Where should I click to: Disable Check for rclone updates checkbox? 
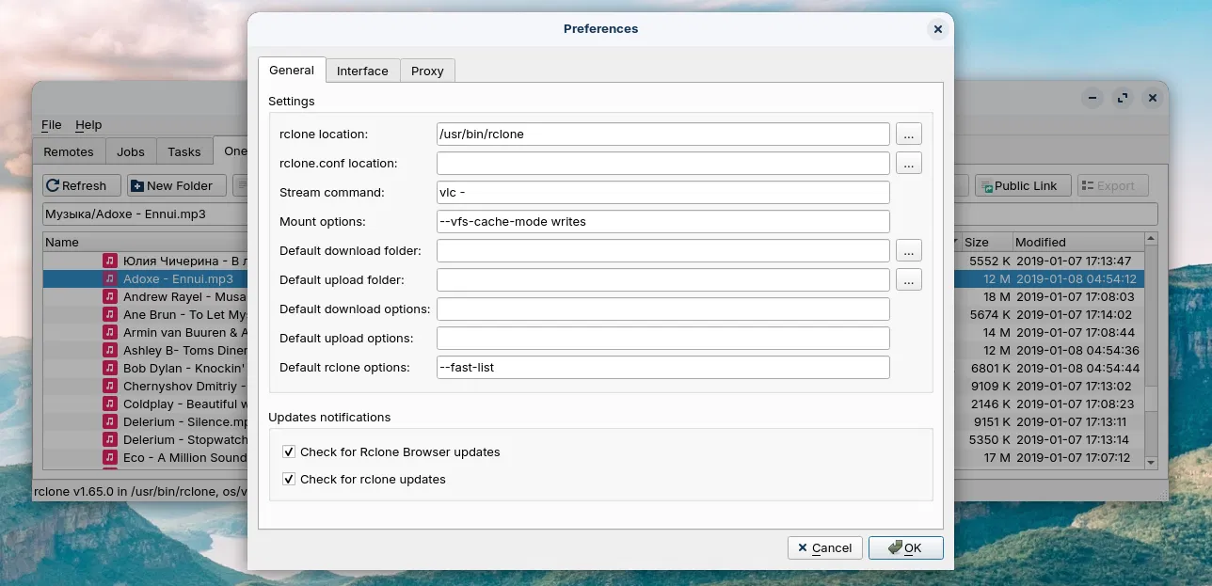[x=290, y=479]
